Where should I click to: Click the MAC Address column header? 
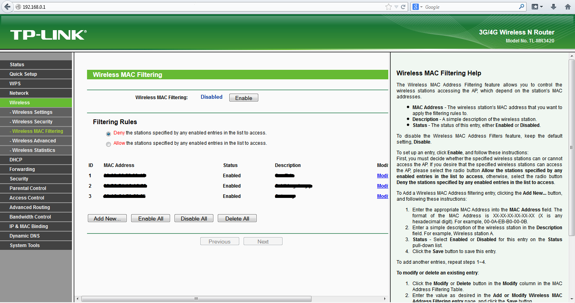(x=119, y=165)
